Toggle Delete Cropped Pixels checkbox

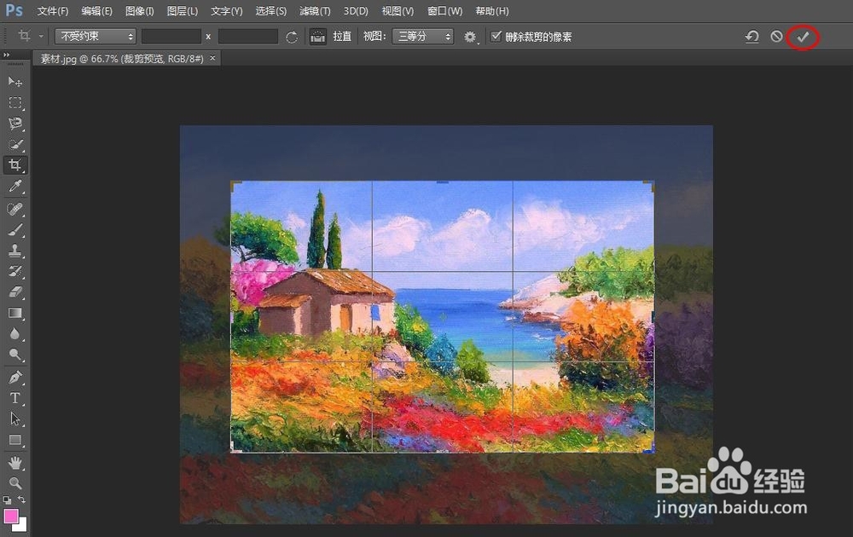pyautogui.click(x=496, y=37)
